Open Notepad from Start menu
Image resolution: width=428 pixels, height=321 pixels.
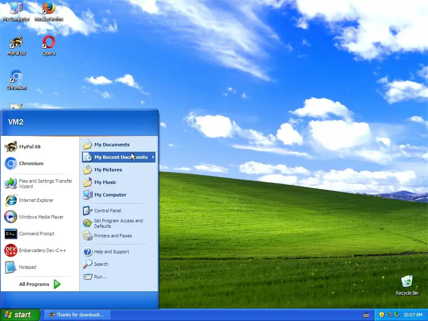point(40,267)
